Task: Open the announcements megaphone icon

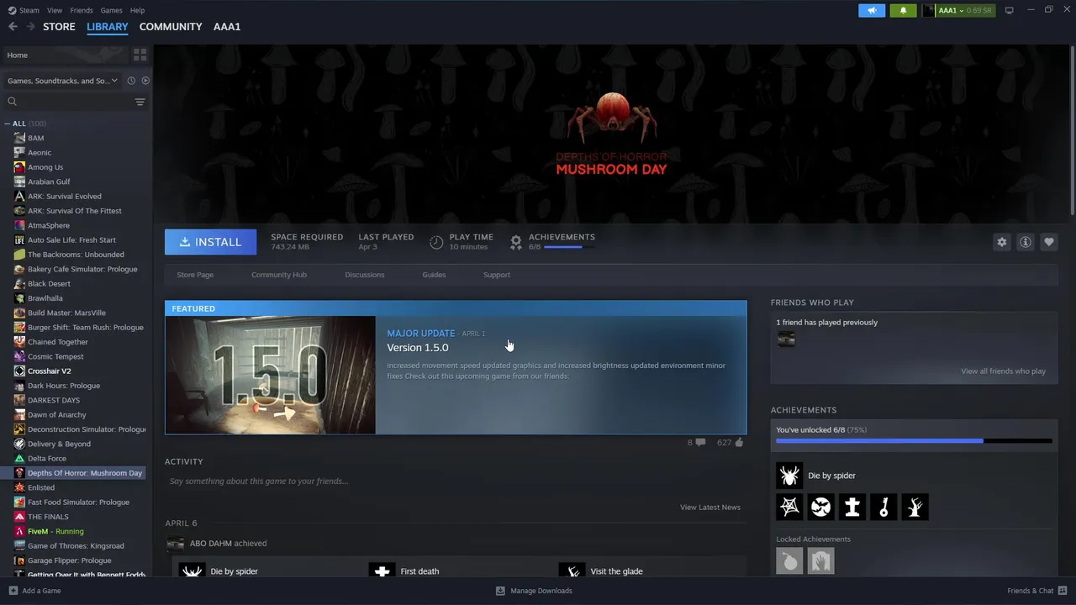Action: (x=872, y=10)
